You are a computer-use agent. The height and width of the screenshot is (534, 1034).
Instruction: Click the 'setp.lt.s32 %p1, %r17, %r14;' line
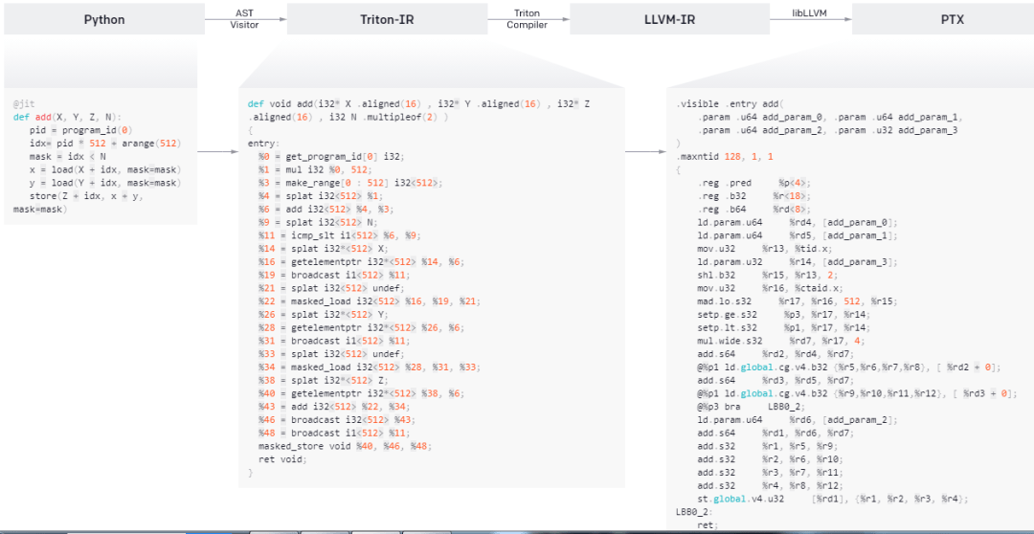(783, 327)
